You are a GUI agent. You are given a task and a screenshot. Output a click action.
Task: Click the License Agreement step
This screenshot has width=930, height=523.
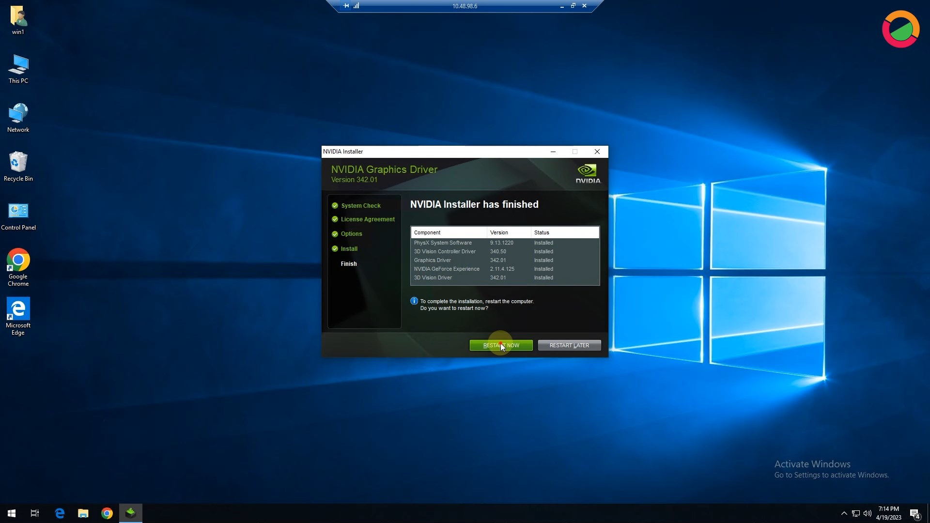pyautogui.click(x=368, y=219)
